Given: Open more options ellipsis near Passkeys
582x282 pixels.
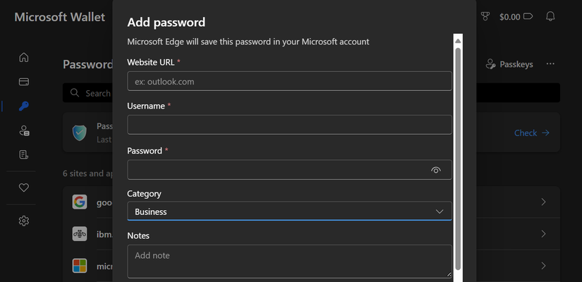Looking at the screenshot, I should 550,64.
